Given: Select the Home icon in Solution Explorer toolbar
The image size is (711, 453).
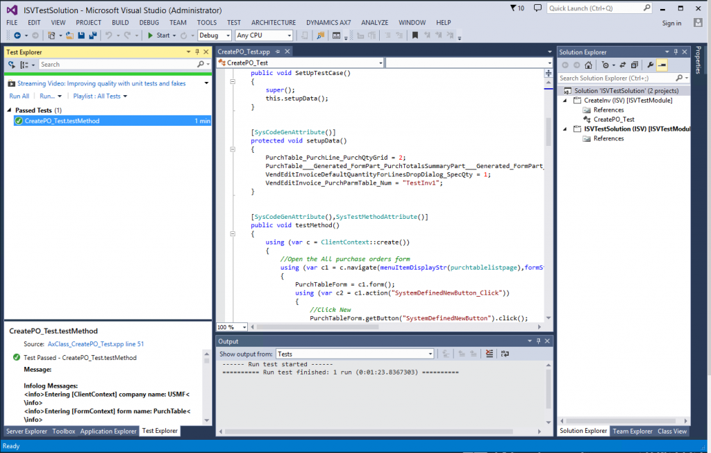Looking at the screenshot, I should coord(589,65).
